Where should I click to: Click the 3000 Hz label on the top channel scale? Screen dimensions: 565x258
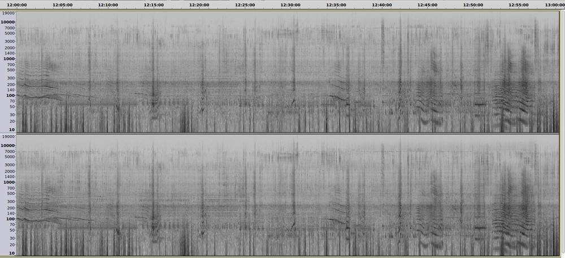pyautogui.click(x=10, y=41)
